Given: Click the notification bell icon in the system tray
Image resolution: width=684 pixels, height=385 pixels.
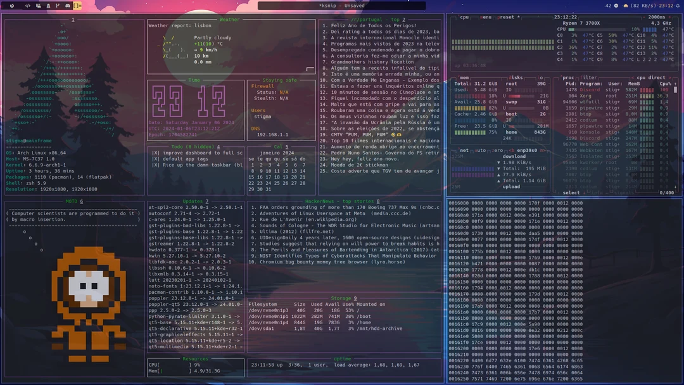Looking at the screenshot, I should coord(678,5).
